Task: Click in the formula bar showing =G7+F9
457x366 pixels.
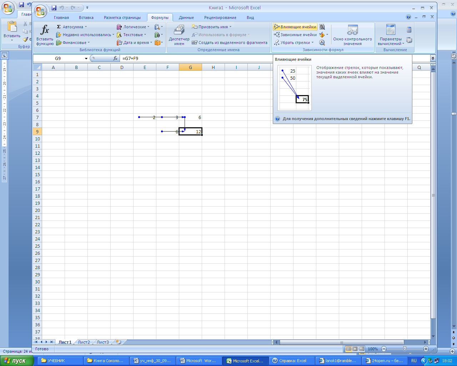Action: tap(275, 58)
